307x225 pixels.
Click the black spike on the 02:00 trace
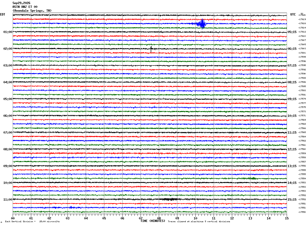pyautogui.click(x=151, y=49)
